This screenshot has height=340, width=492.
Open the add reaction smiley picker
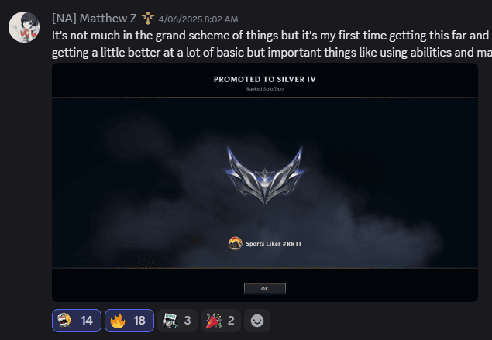257,321
